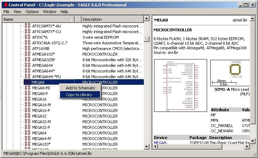The height and width of the screenshot is (158, 258).
Task: Click the tree list vertical scrollbar thumb
Action: [146, 39]
